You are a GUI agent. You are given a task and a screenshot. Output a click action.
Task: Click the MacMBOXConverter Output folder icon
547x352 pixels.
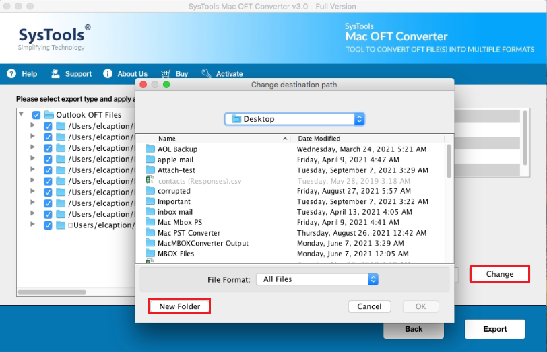pos(150,243)
